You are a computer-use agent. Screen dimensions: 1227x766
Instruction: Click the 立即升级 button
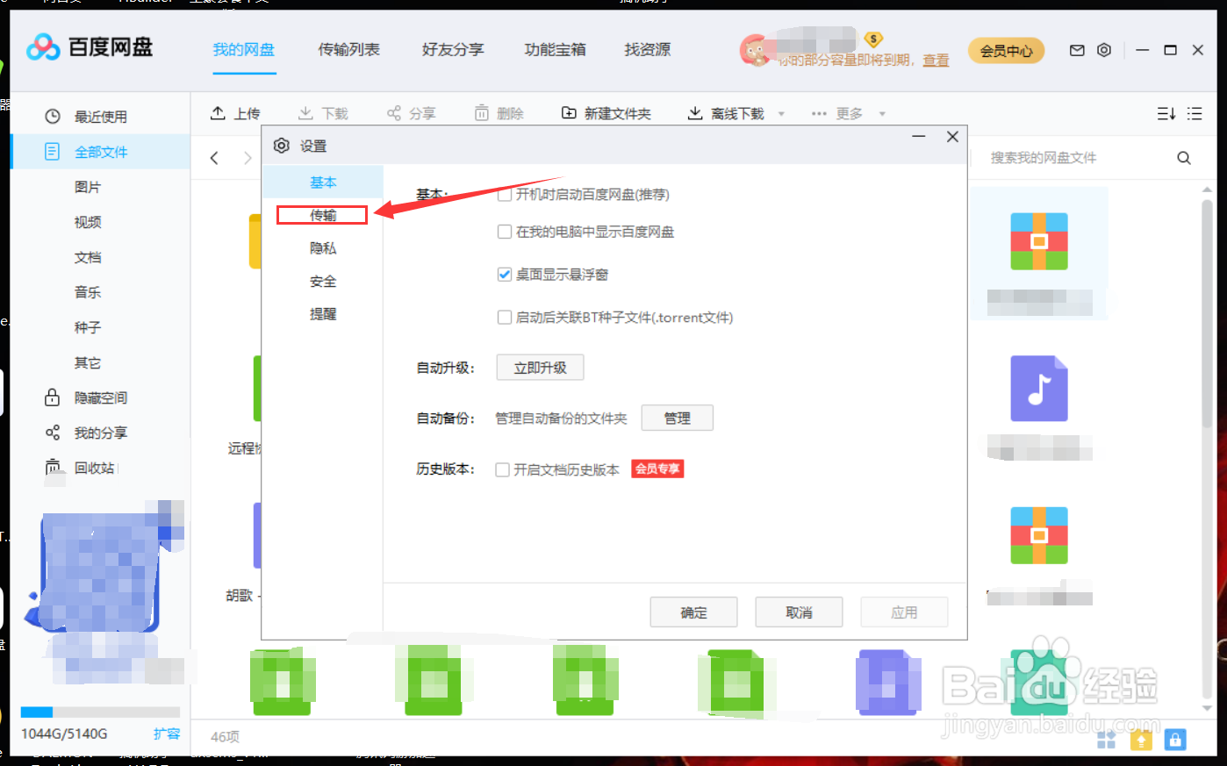click(540, 368)
